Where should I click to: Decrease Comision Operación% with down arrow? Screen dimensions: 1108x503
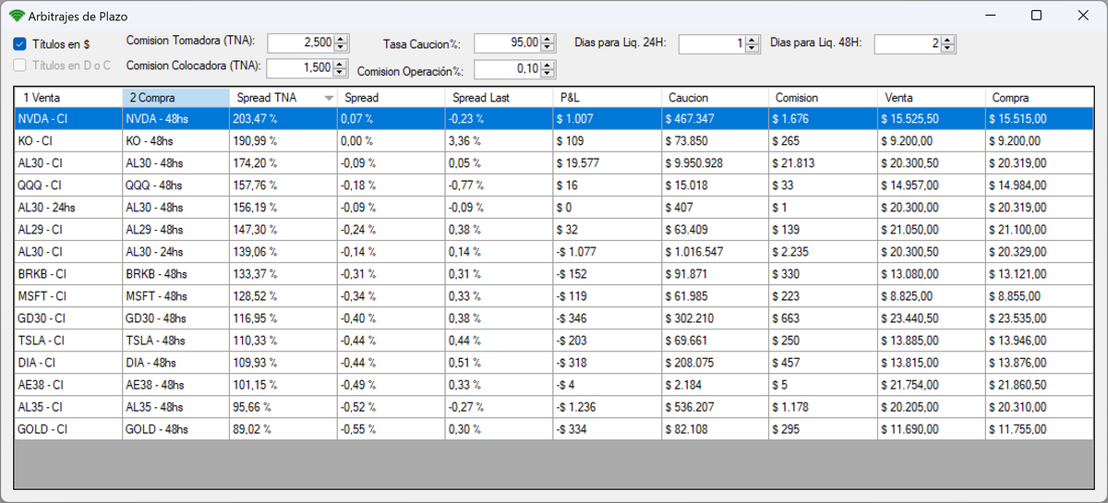[x=548, y=73]
